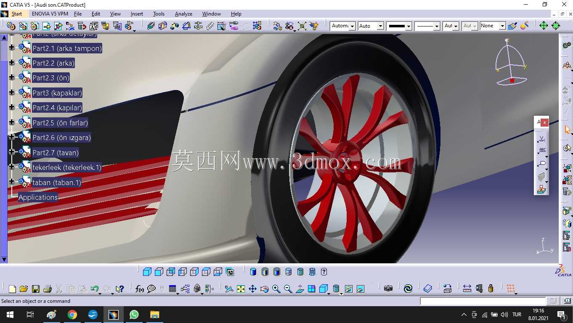
Task: Open the Start menu in CATIA
Action: click(x=17, y=14)
